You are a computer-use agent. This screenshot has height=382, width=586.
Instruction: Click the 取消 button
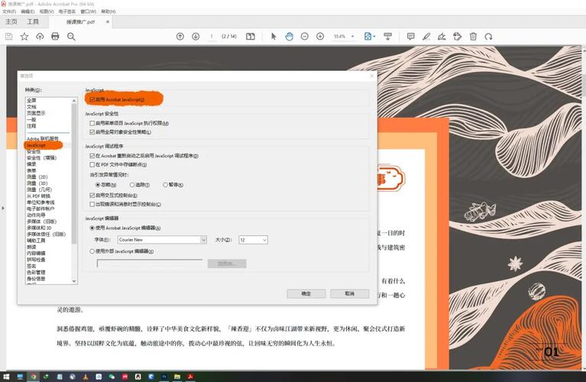[349, 294]
